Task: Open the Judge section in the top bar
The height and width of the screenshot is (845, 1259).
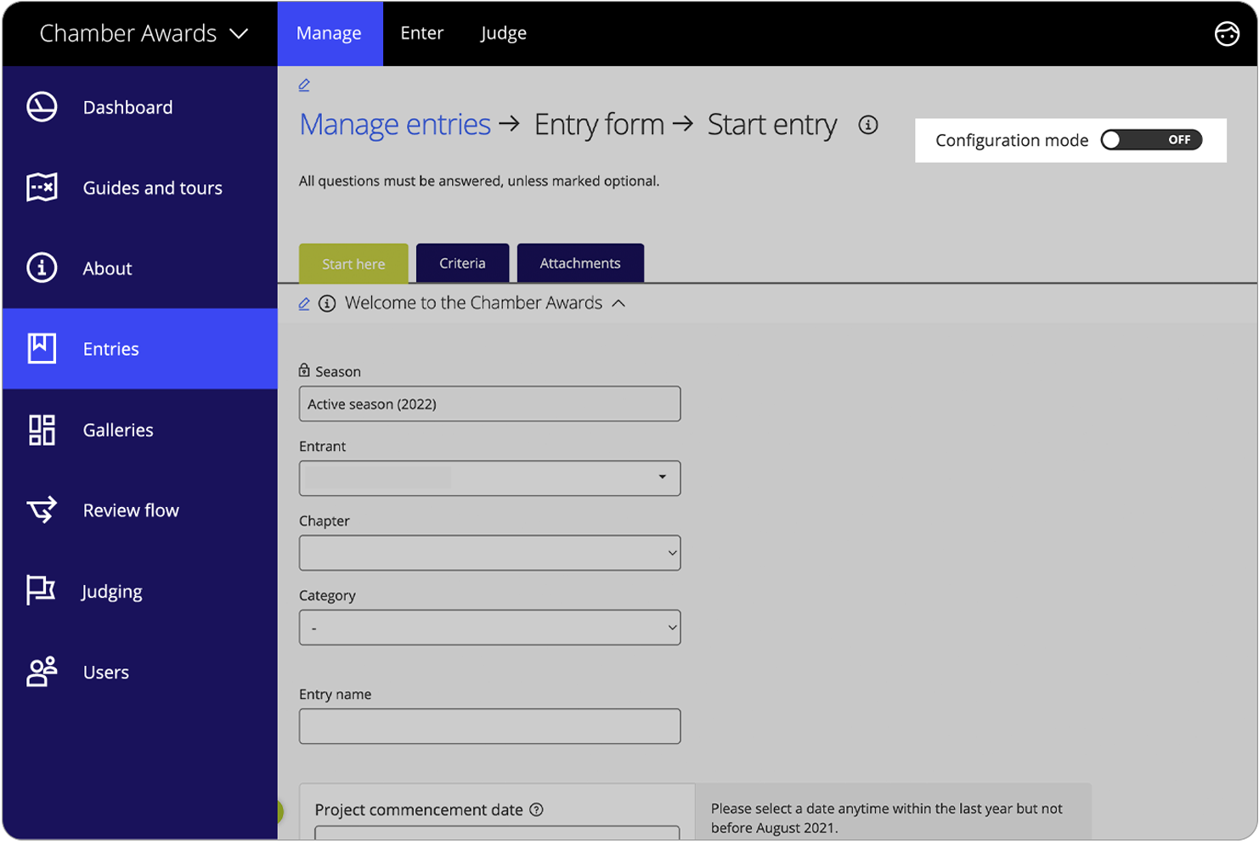Action: 503,33
